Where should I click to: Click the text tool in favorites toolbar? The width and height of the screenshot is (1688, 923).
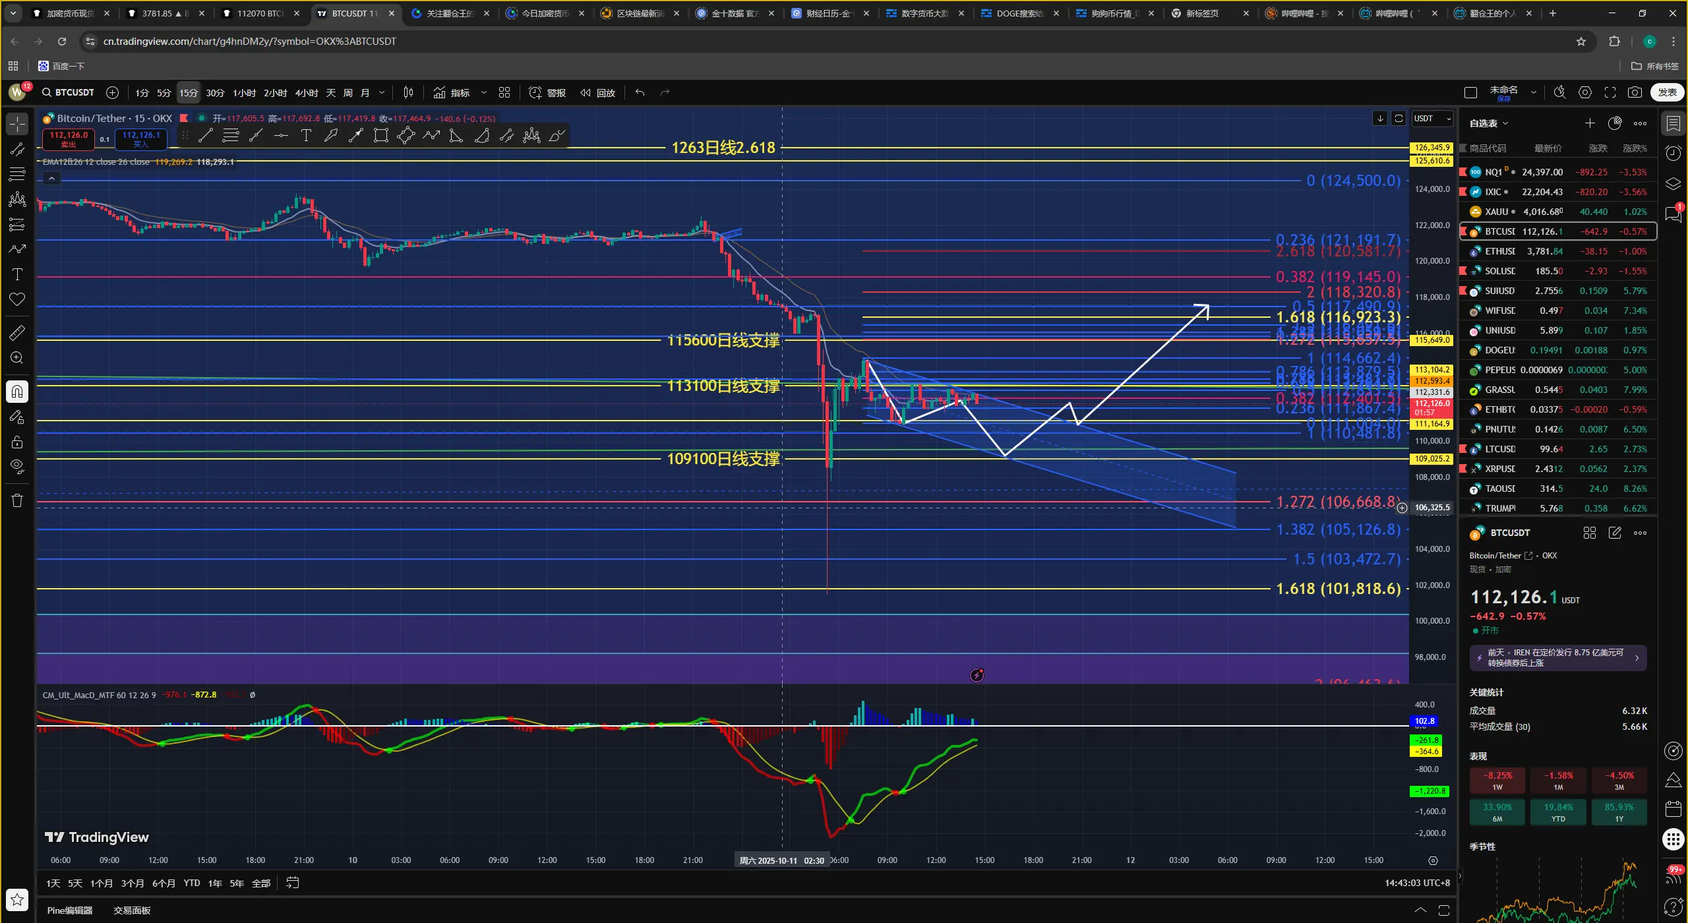[x=306, y=136]
